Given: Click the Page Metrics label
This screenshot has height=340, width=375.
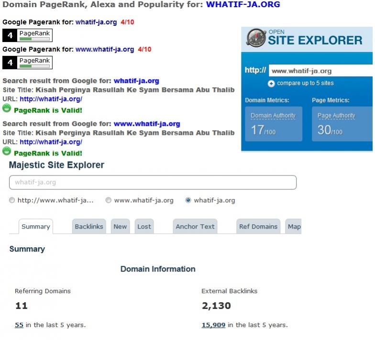Looking at the screenshot, I should 331,100.
